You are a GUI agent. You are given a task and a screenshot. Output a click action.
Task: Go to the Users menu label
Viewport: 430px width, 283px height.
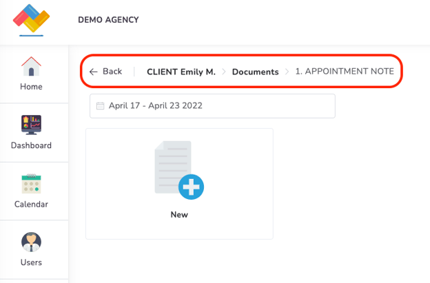tap(31, 262)
